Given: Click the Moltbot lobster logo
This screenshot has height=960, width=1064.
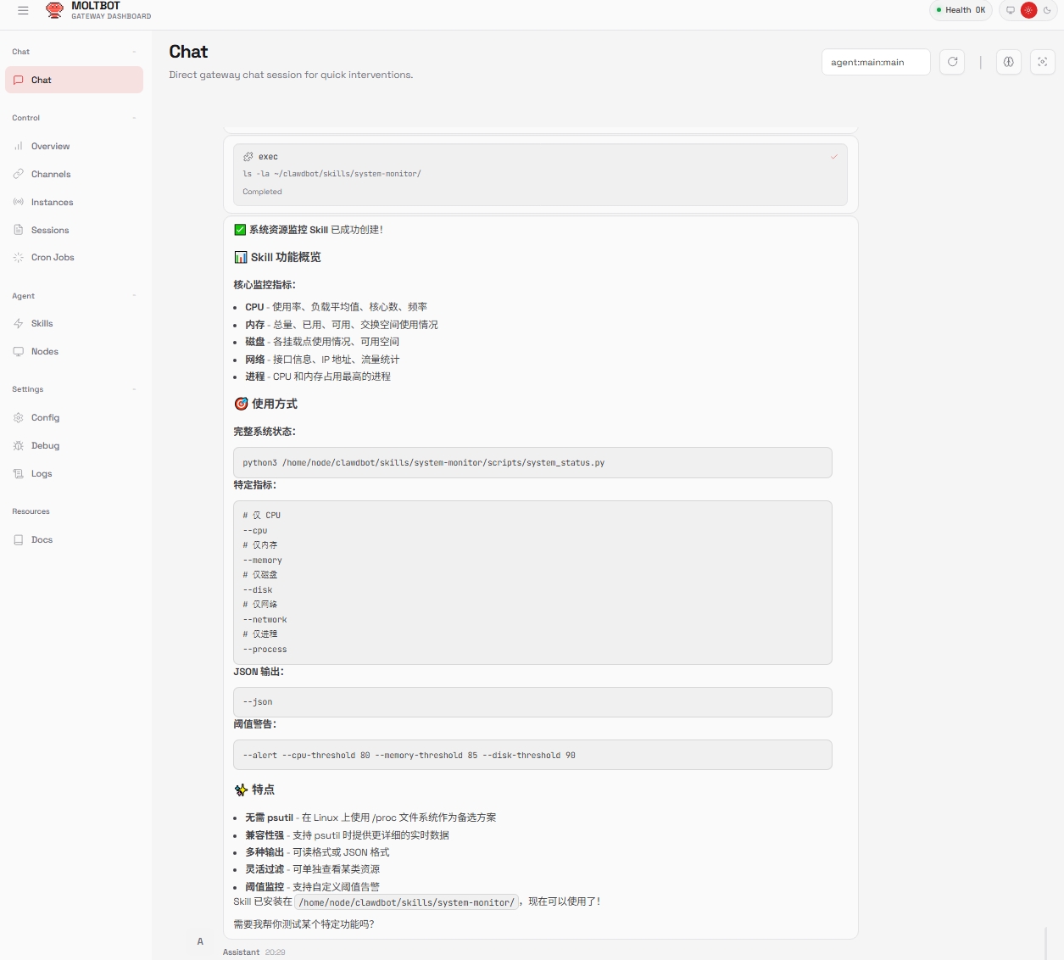Looking at the screenshot, I should [x=54, y=10].
